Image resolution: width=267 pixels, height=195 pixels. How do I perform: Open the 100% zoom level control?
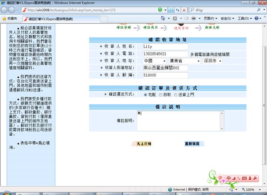click(251, 190)
